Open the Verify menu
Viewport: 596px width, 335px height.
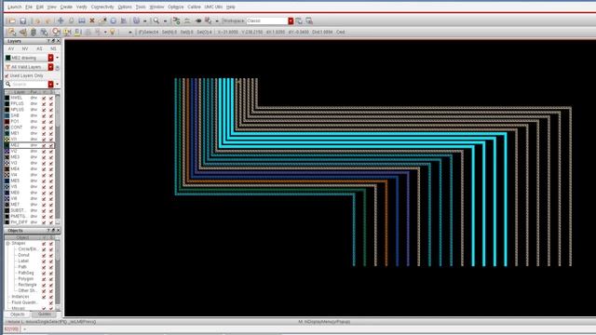(81, 7)
